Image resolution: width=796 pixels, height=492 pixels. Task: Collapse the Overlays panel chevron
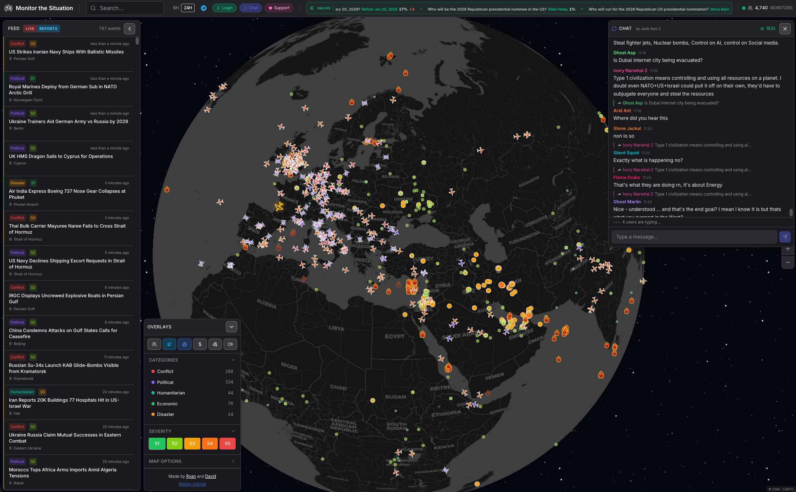click(x=232, y=327)
